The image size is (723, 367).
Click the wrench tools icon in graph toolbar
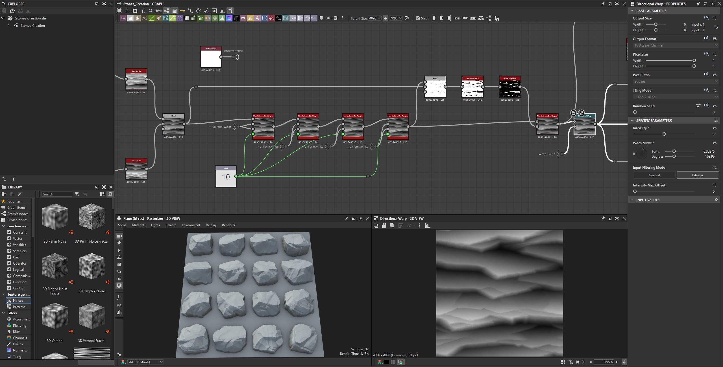(x=206, y=11)
